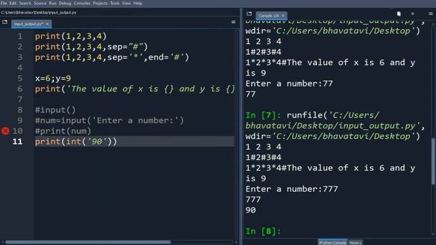Image resolution: width=436 pixels, height=245 pixels.
Task: Click the #num=input('Enter a number:') line
Action: (x=110, y=120)
